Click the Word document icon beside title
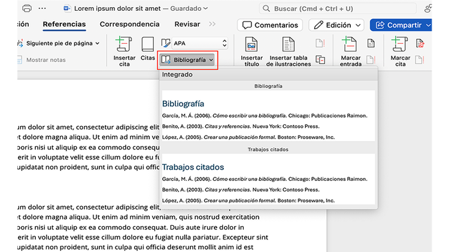The height and width of the screenshot is (252, 449). pos(67,8)
